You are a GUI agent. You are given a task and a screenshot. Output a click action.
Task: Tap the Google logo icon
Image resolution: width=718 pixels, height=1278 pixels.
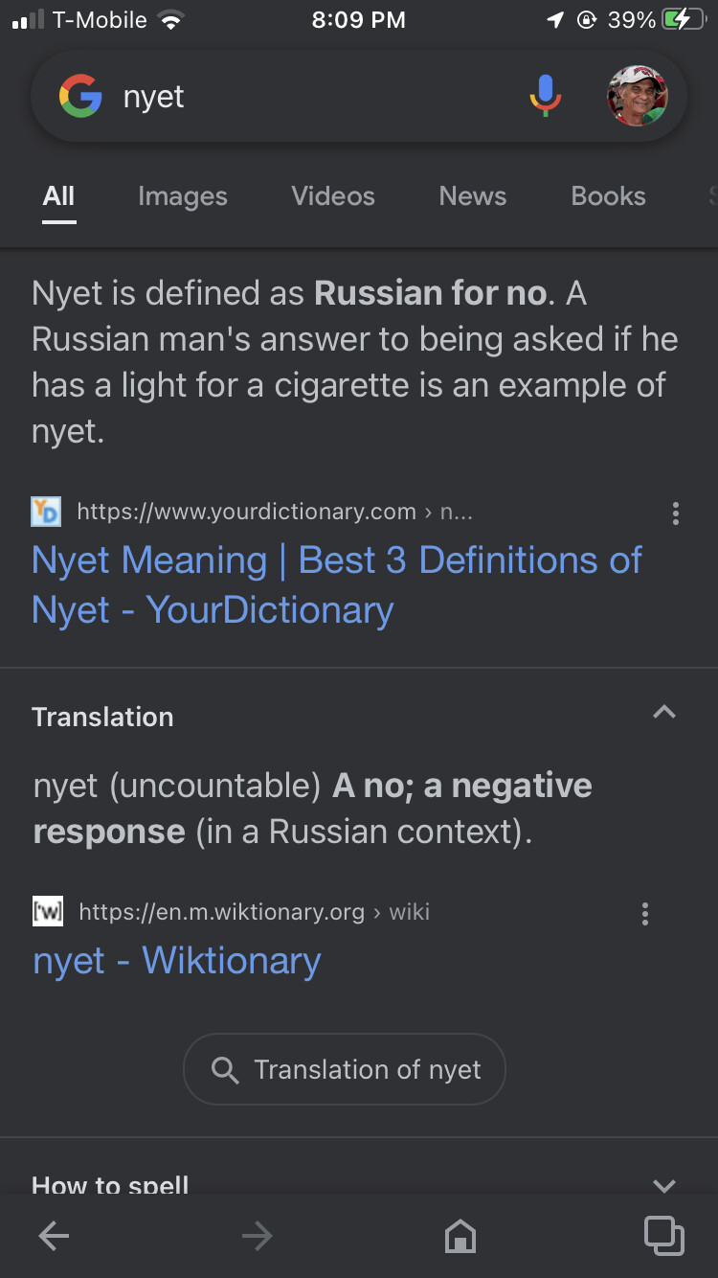(x=80, y=97)
